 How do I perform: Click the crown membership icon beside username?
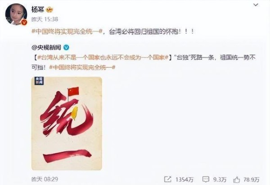pos(49,9)
